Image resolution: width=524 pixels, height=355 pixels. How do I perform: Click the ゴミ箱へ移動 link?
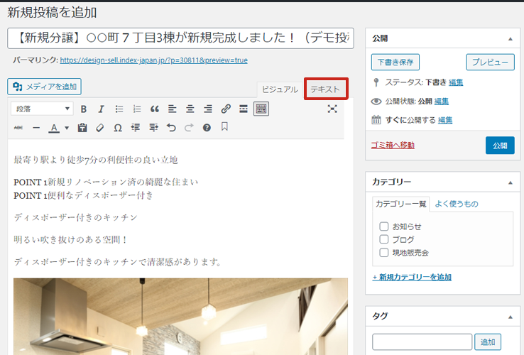(x=393, y=145)
